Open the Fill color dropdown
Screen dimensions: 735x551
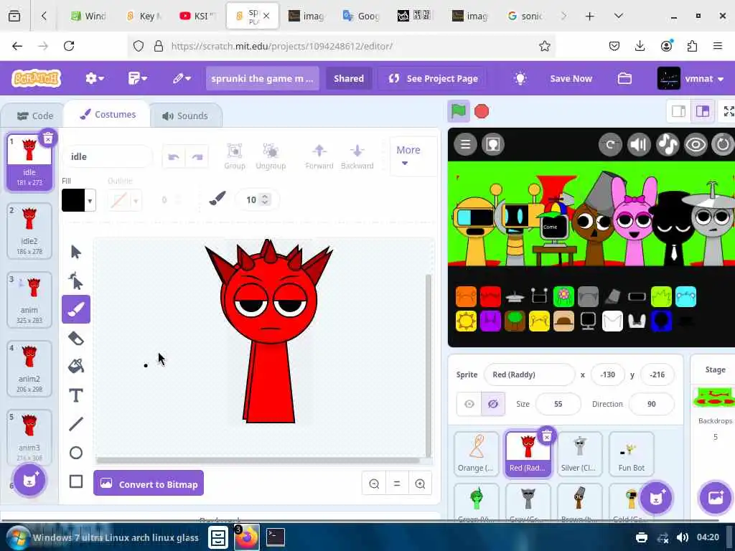(90, 201)
